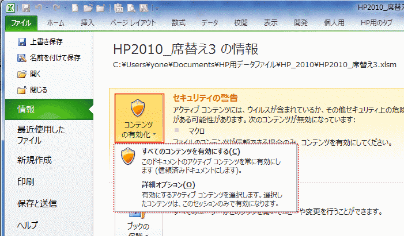Switch to the ホーム ribbon tab
404x236 pixels.
[x=55, y=23]
